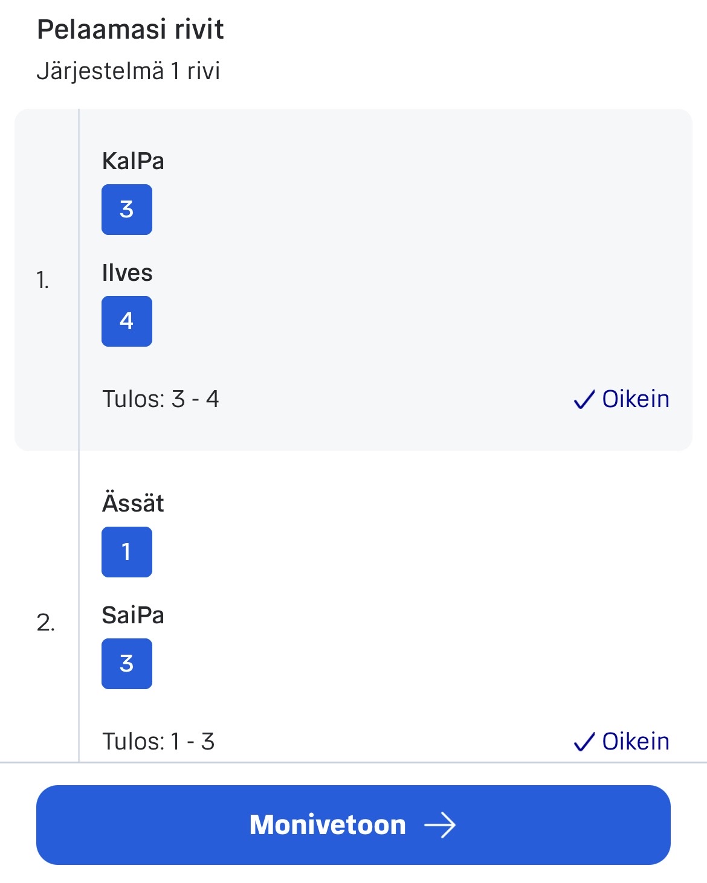Screen dimensions: 707x883
Task: Click the Tulos: 1 - 3 result text
Action: [x=158, y=742]
